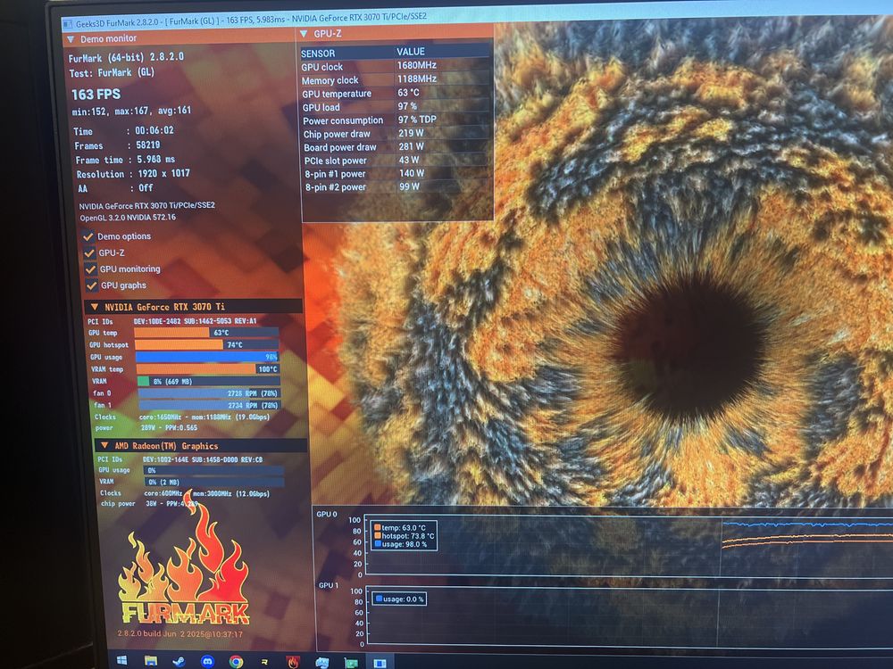Select the Chip power draw row
Image resolution: width=893 pixels, height=669 pixels.
396,134
